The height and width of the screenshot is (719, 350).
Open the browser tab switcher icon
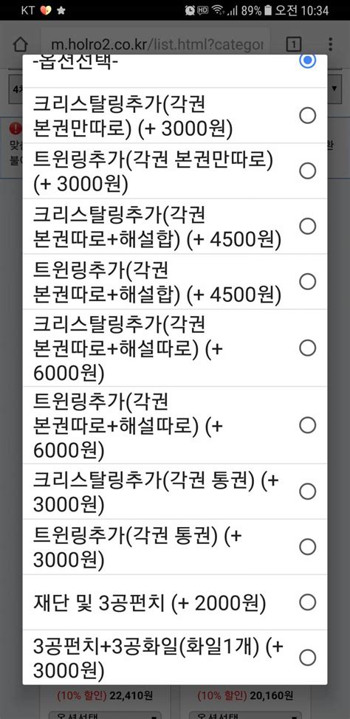point(293,44)
